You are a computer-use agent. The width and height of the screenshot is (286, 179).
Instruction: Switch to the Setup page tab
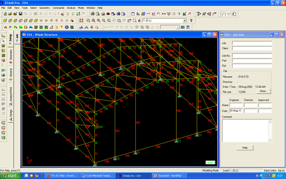coord(10,39)
